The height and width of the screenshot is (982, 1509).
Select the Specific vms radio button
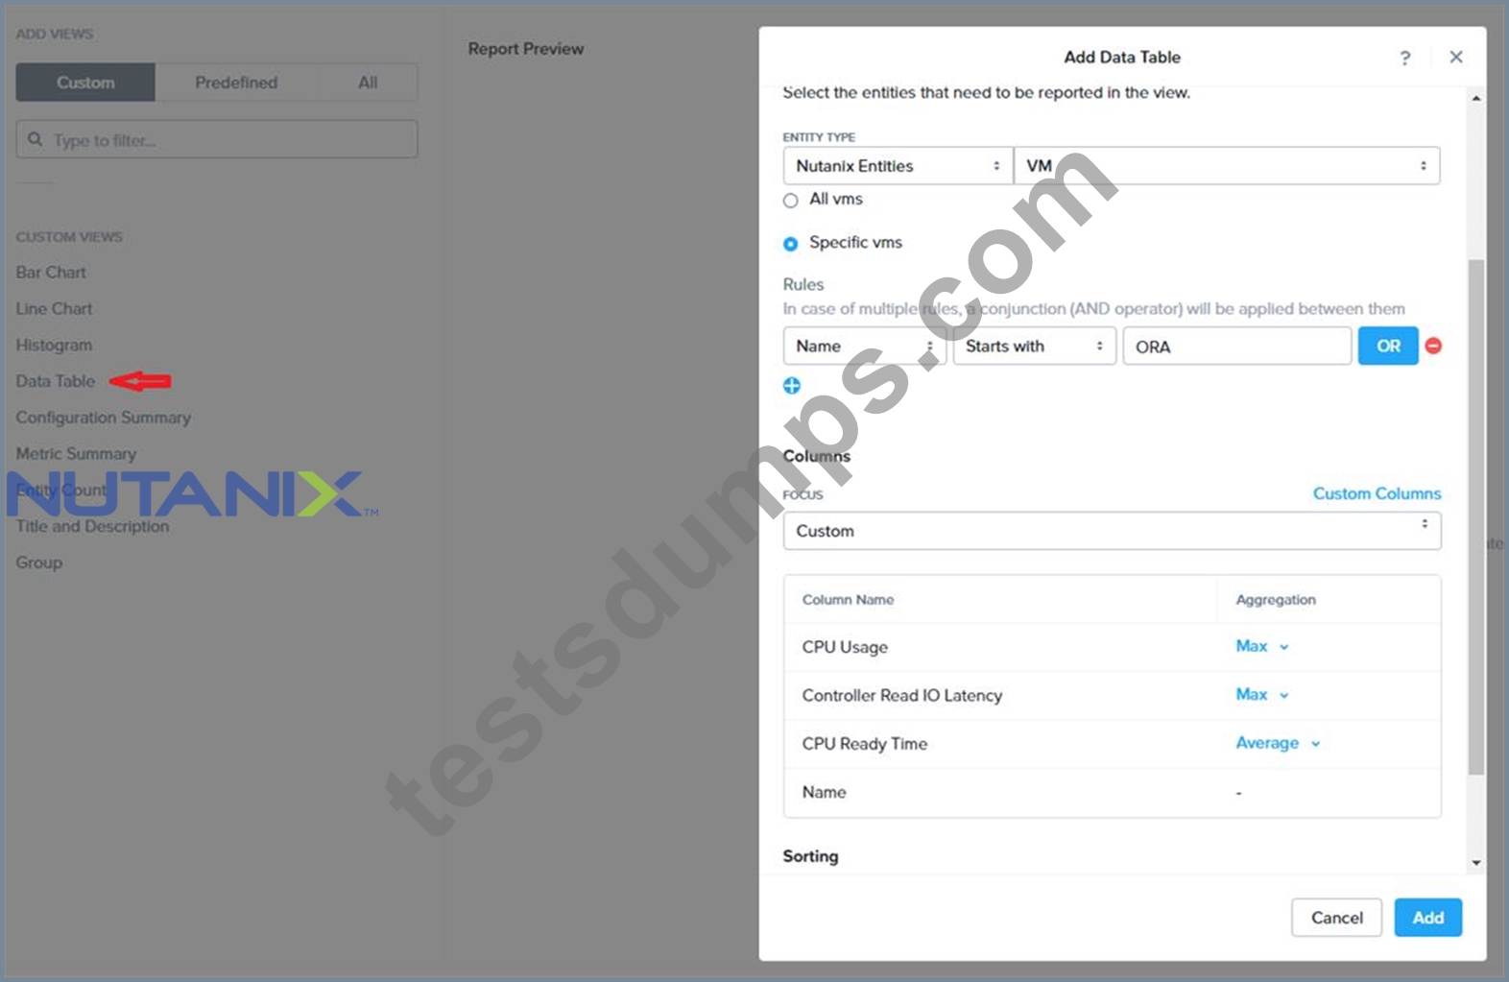point(790,244)
